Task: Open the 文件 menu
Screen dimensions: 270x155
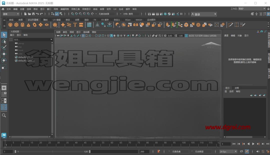Action: [8, 9]
